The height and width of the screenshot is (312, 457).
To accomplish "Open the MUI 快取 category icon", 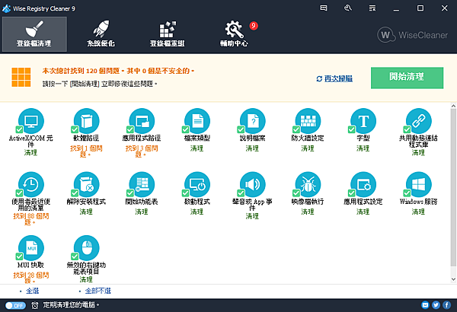I will (x=31, y=248).
